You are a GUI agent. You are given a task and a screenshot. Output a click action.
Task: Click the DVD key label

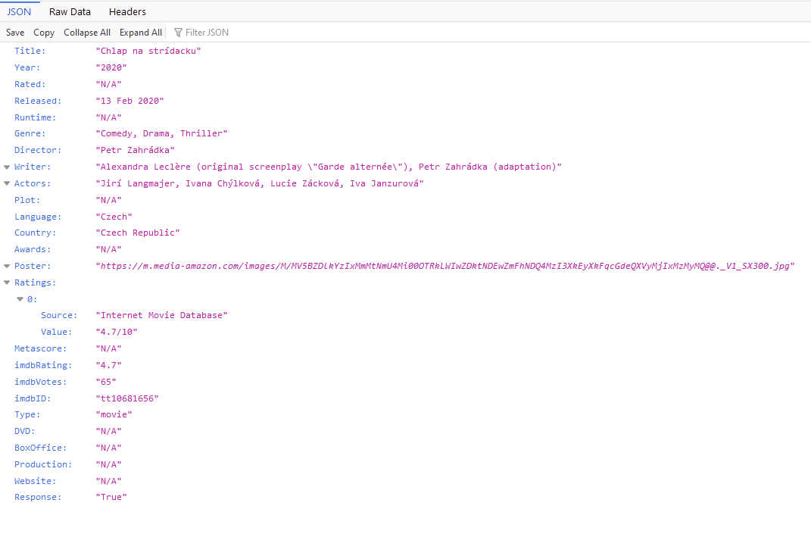coord(24,430)
